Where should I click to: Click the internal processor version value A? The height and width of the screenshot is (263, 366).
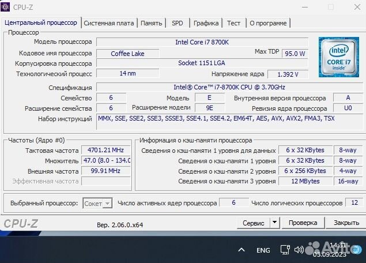[348, 97]
